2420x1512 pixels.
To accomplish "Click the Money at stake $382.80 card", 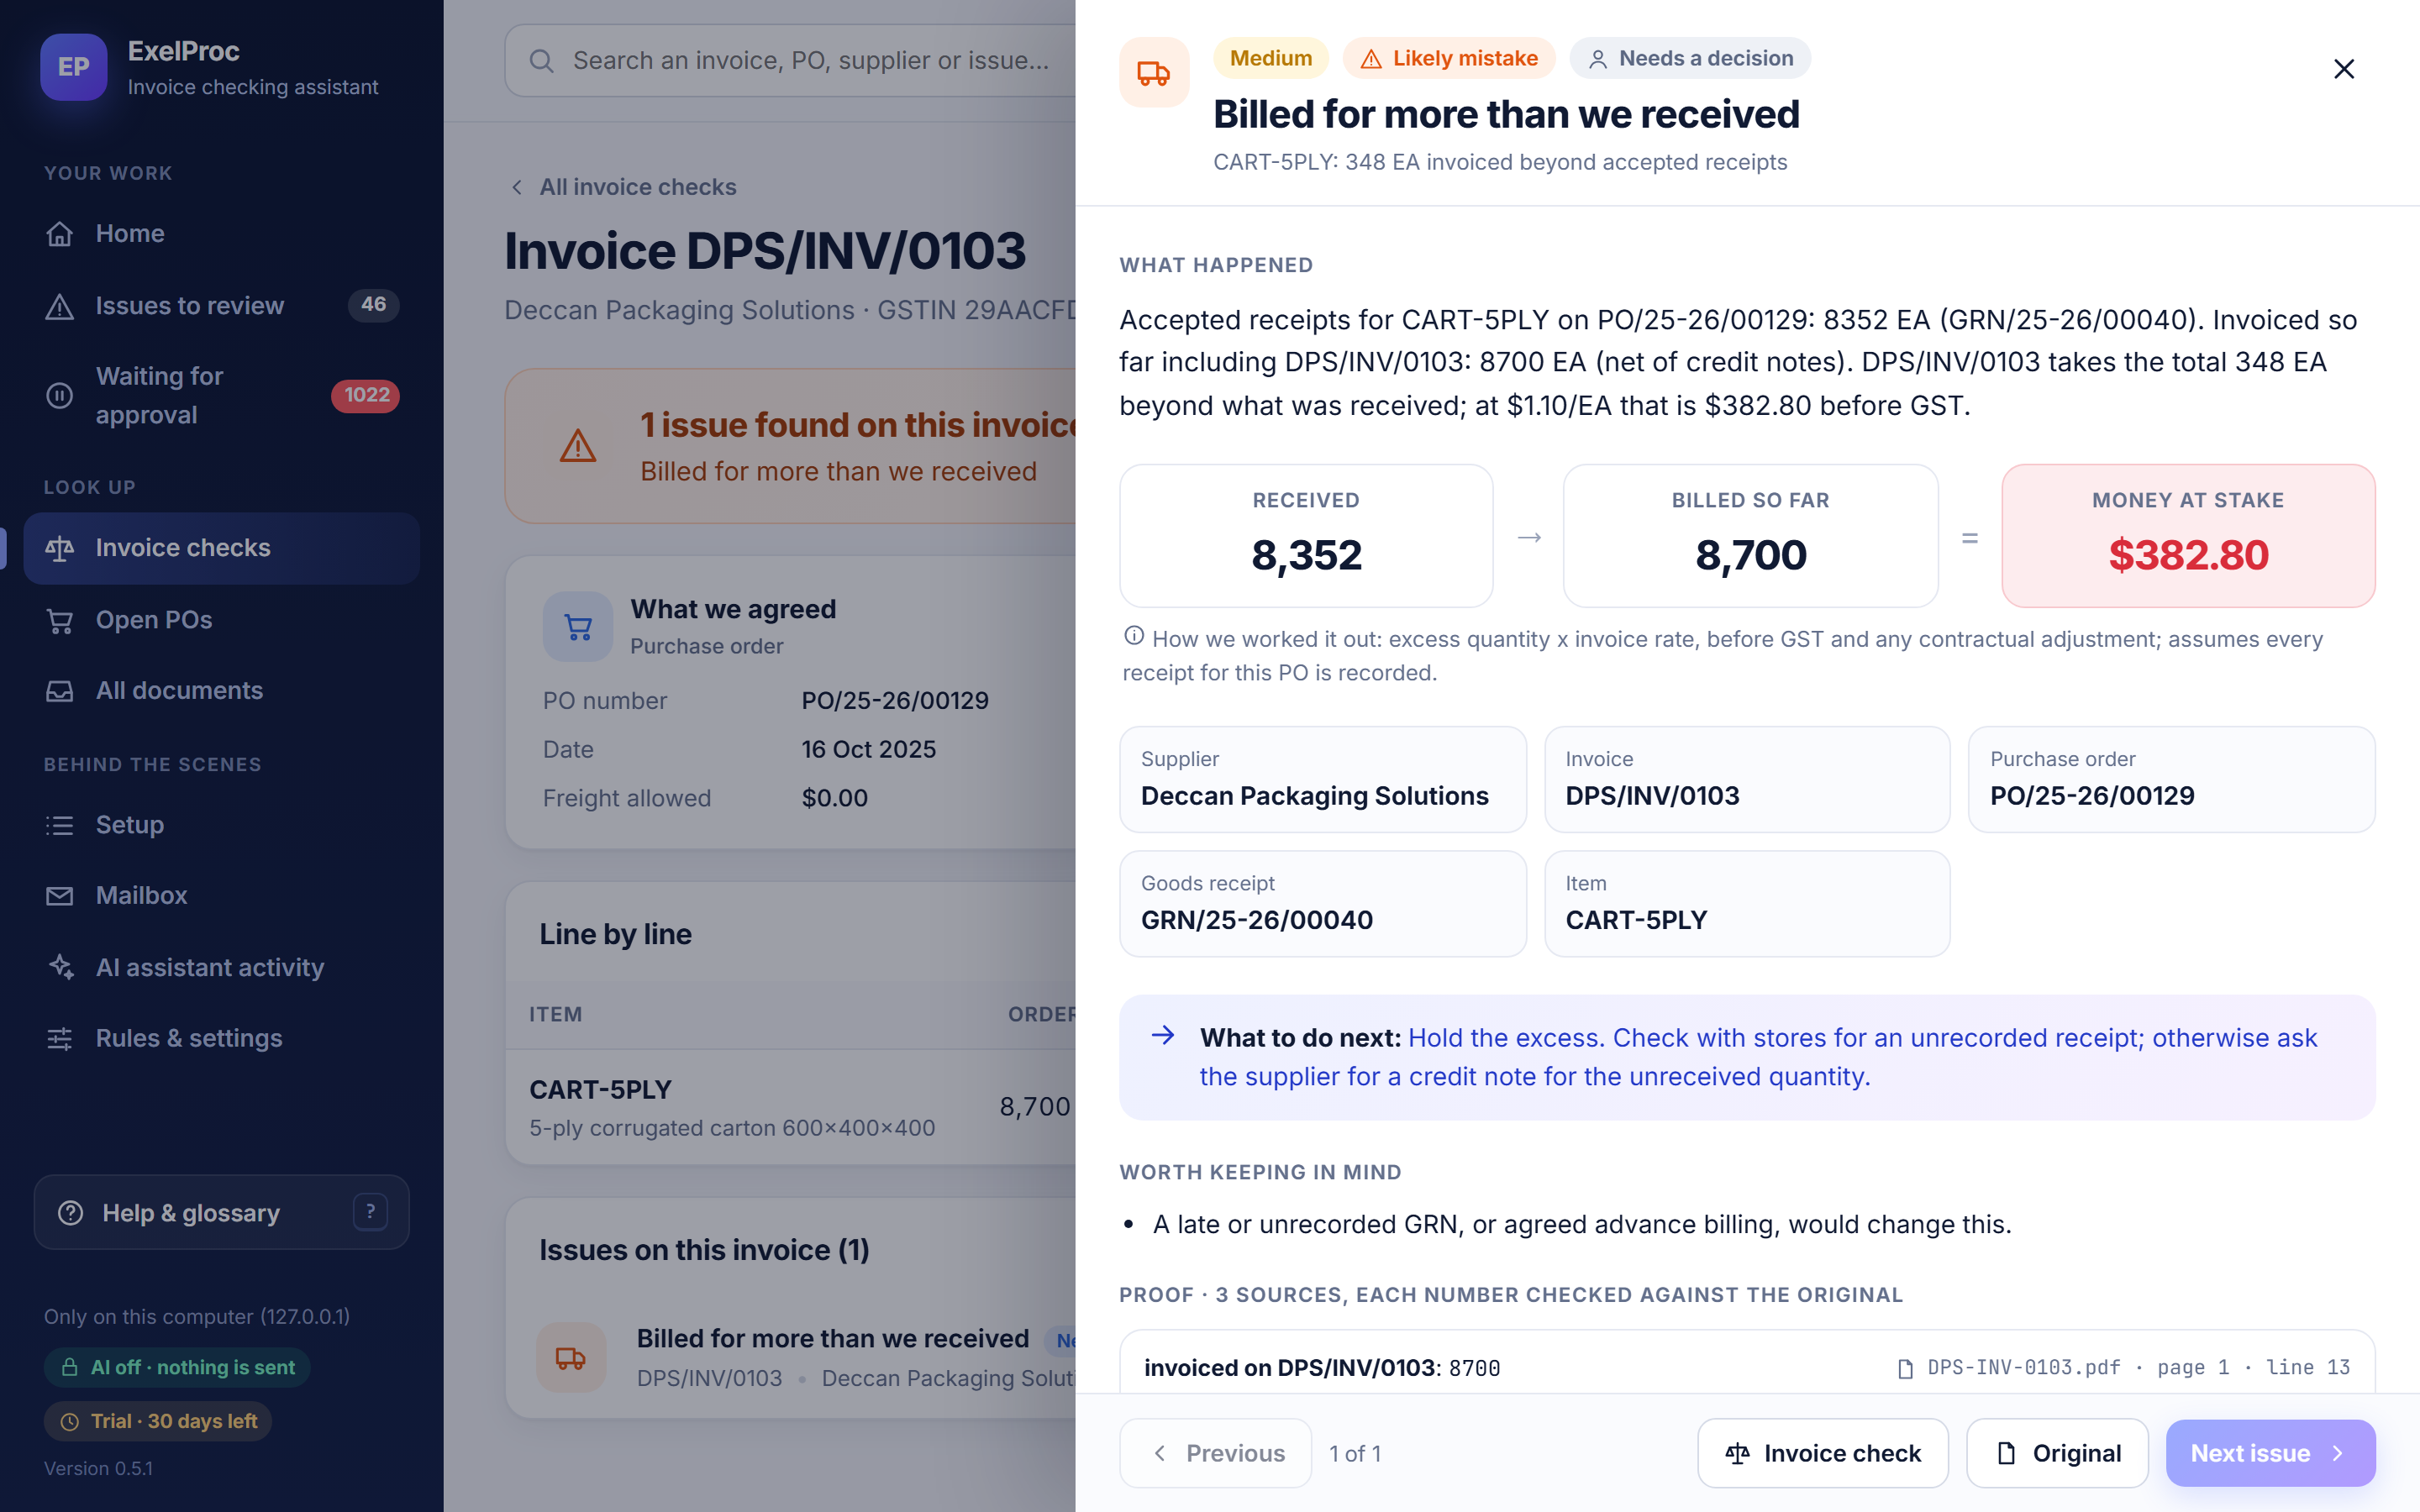I will (2188, 536).
